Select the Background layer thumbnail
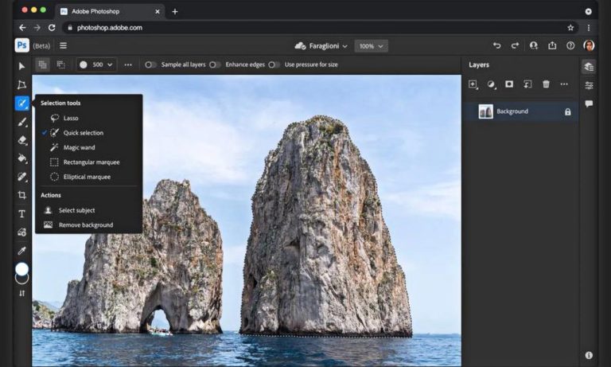Viewport: 611px width, 367px height. [x=485, y=111]
